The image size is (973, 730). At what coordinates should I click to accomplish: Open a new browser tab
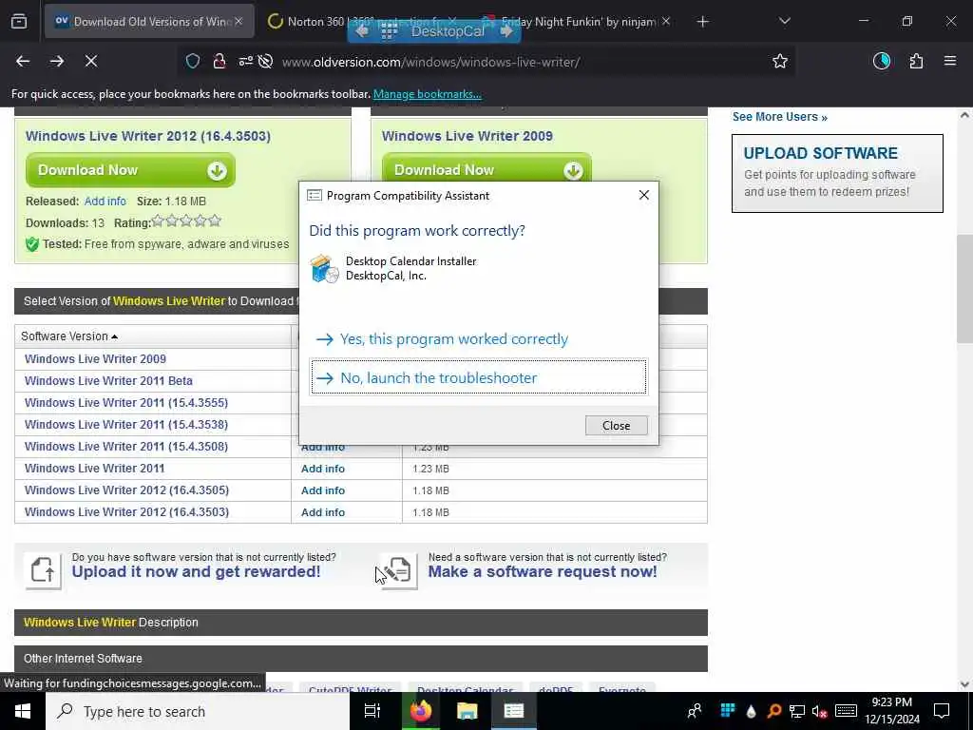pos(702,22)
